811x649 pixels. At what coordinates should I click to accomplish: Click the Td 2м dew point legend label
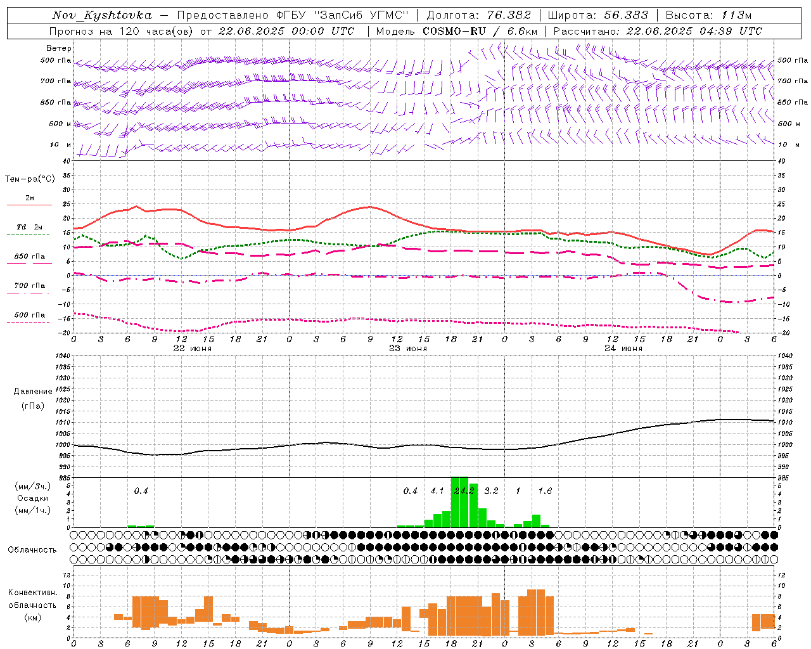coord(30,227)
